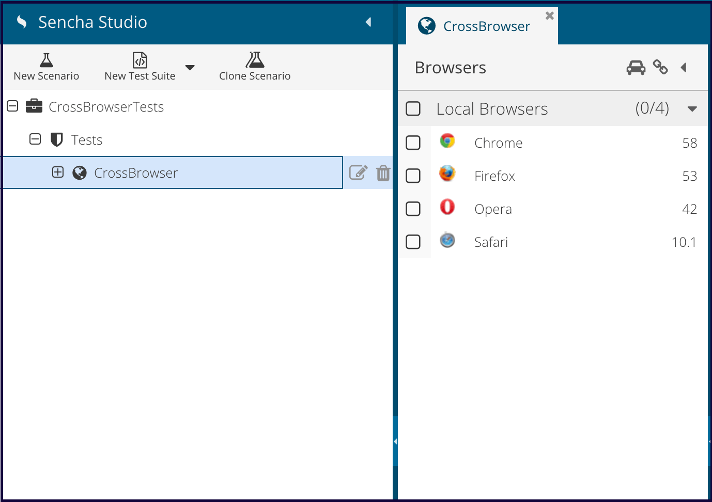Click the Sencha logo icon

[22, 22]
